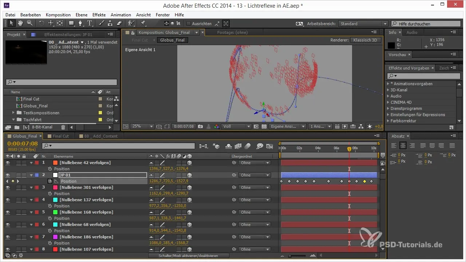The width and height of the screenshot is (466, 262).
Task: Select the Zoom magnifier tool
Action: pos(29,23)
